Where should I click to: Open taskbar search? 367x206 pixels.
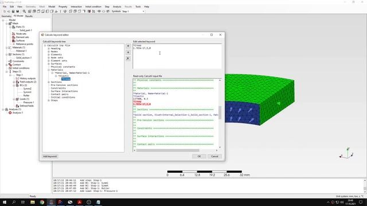point(14,202)
